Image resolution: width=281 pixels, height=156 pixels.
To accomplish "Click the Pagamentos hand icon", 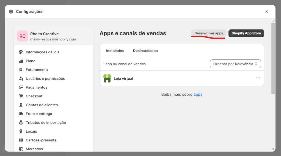I will [21, 87].
